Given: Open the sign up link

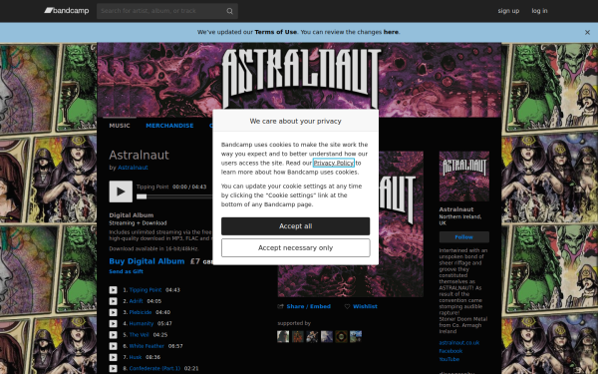Looking at the screenshot, I should [x=508, y=11].
